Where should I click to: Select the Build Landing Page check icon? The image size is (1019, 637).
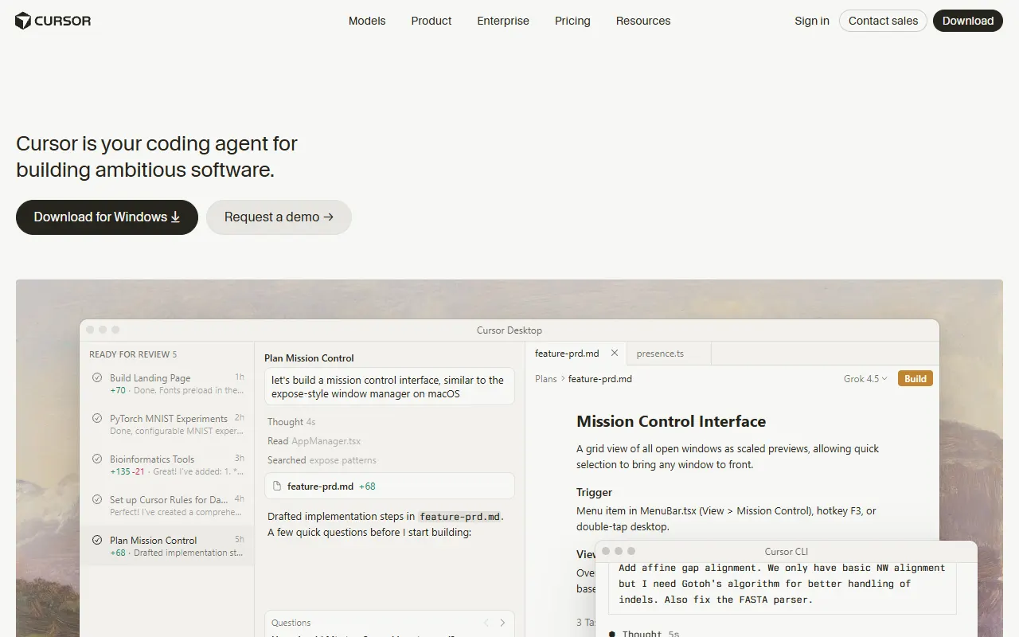tap(97, 377)
